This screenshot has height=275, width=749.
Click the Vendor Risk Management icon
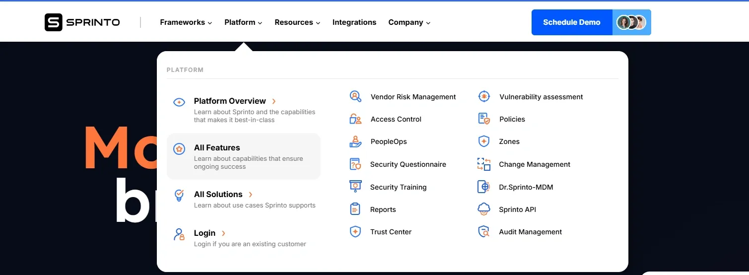point(355,97)
